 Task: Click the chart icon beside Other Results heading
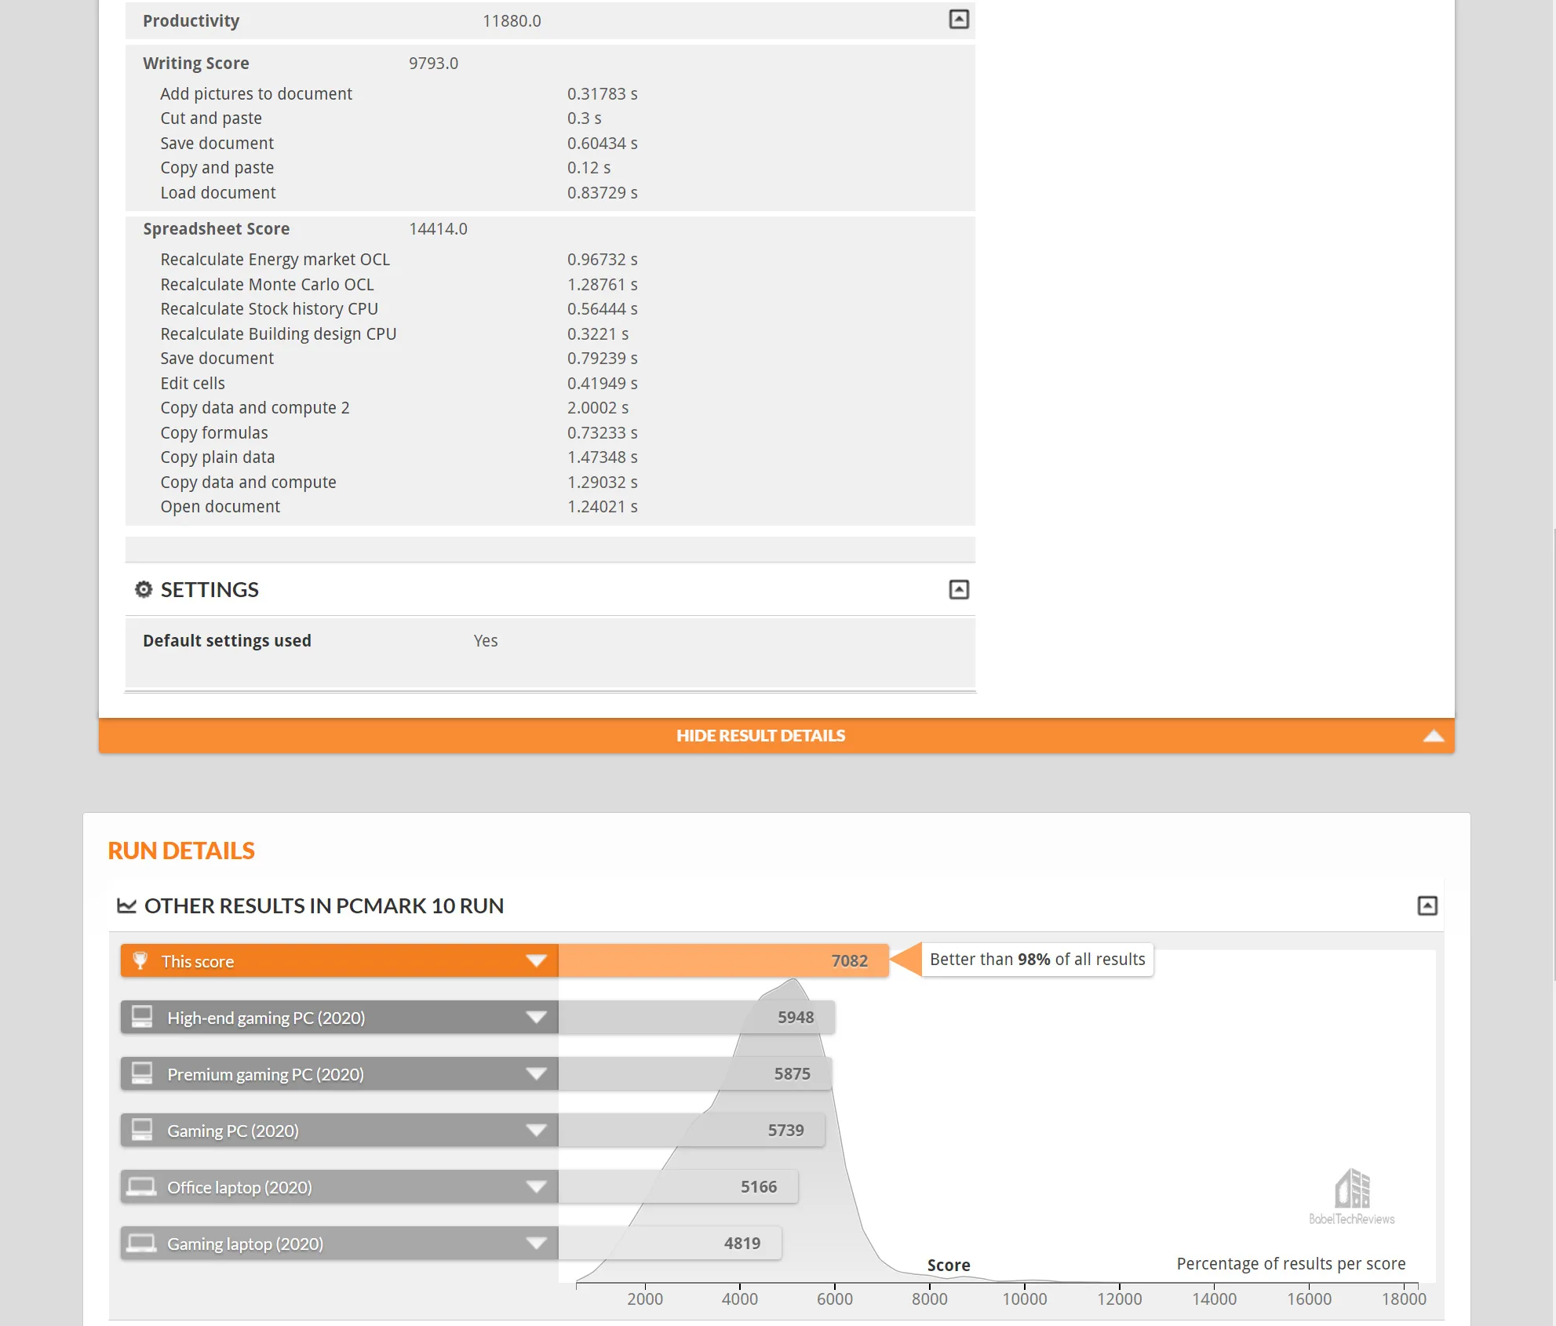click(126, 905)
